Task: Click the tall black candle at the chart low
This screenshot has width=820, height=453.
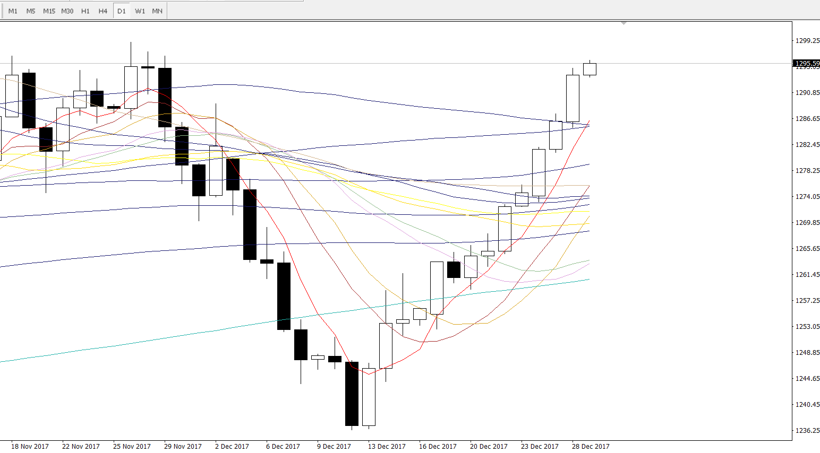Action: coord(352,394)
